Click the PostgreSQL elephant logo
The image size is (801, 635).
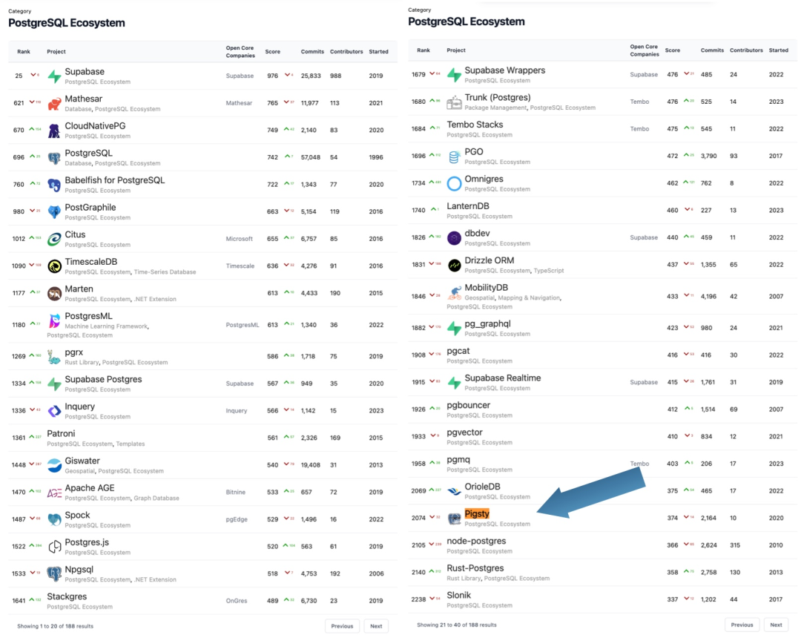click(x=55, y=157)
